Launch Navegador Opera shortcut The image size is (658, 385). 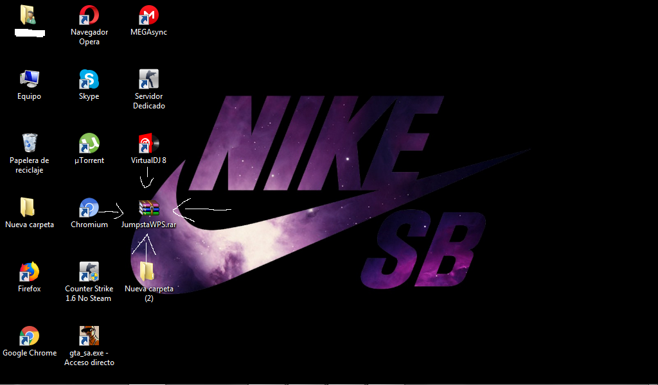(x=89, y=15)
